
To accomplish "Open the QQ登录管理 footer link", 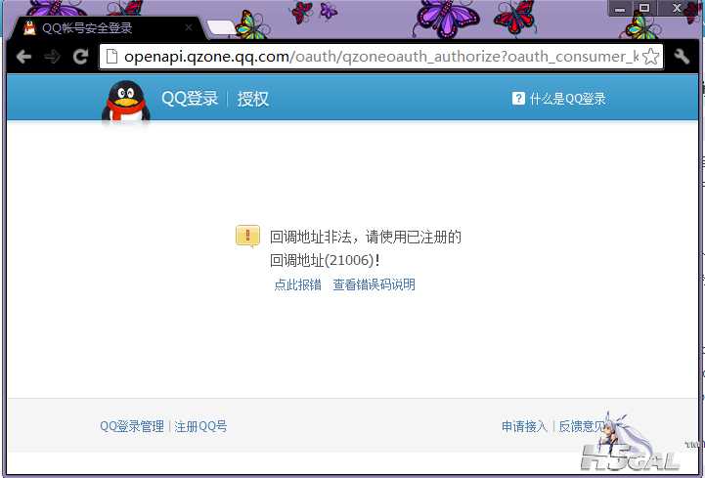I will 132,426.
